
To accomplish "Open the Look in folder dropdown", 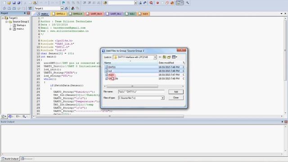I will [x=155, y=57].
